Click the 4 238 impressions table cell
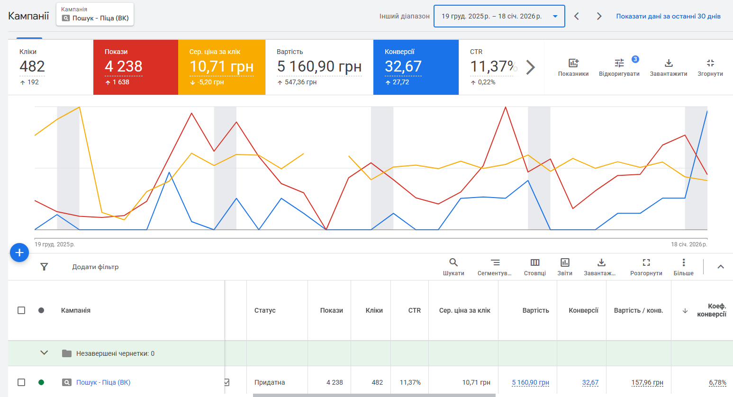 click(335, 382)
